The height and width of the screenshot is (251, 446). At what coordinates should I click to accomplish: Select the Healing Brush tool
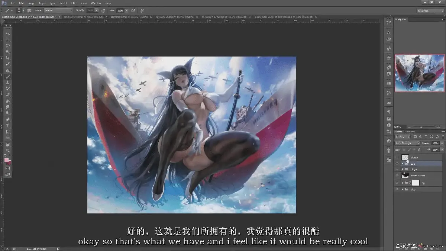coord(8,70)
